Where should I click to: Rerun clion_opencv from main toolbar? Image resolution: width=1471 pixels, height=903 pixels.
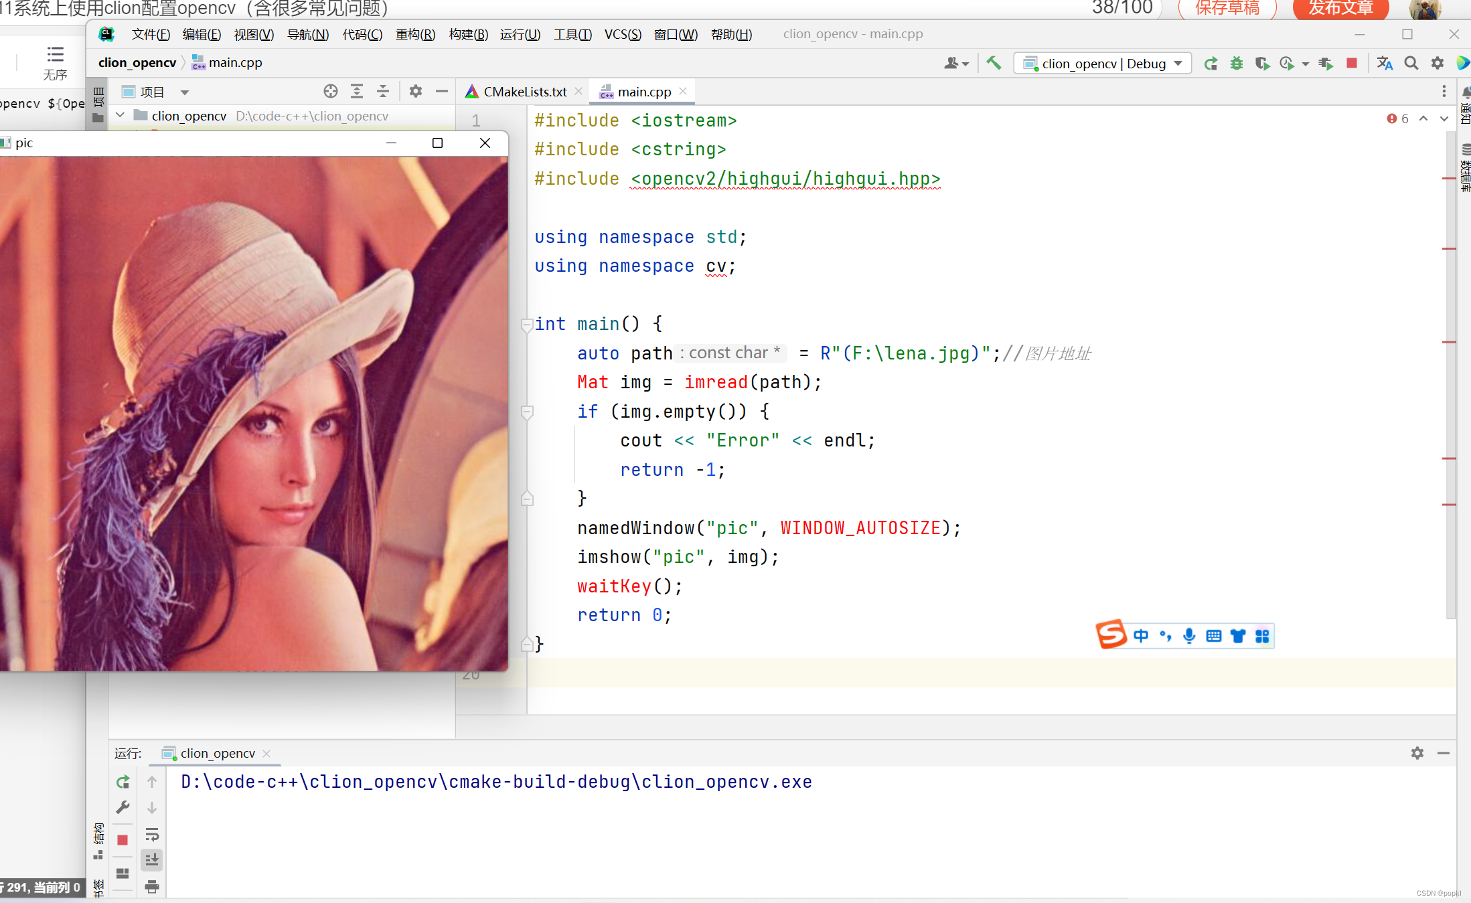coord(1210,63)
